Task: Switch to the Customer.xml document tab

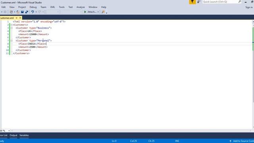Action: pyautogui.click(x=7, y=18)
